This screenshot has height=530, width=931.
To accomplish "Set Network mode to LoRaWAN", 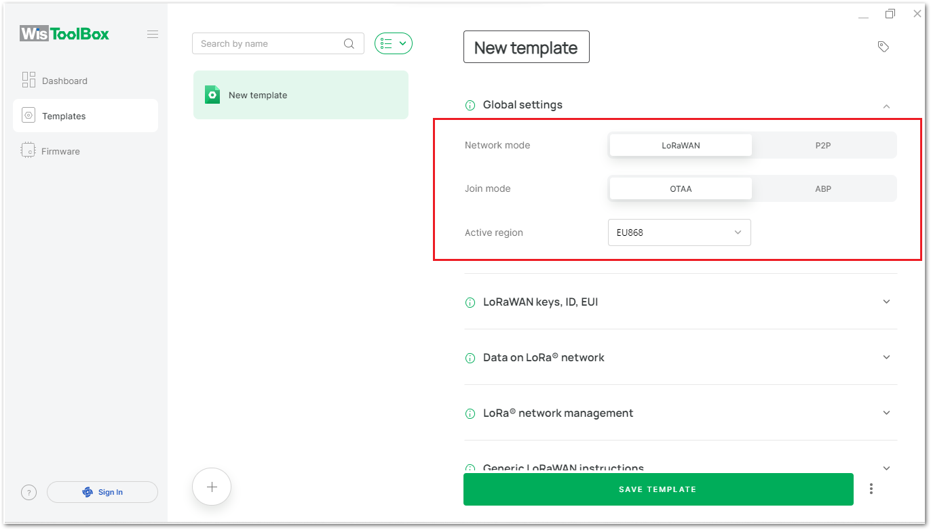I will click(681, 145).
